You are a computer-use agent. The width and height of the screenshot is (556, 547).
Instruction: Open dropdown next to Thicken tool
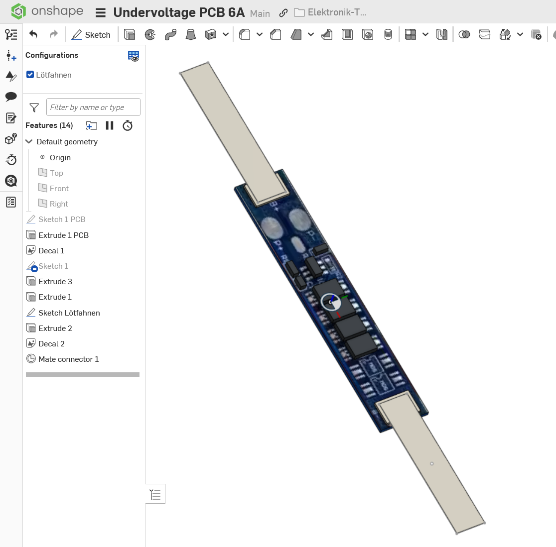pyautogui.click(x=226, y=35)
